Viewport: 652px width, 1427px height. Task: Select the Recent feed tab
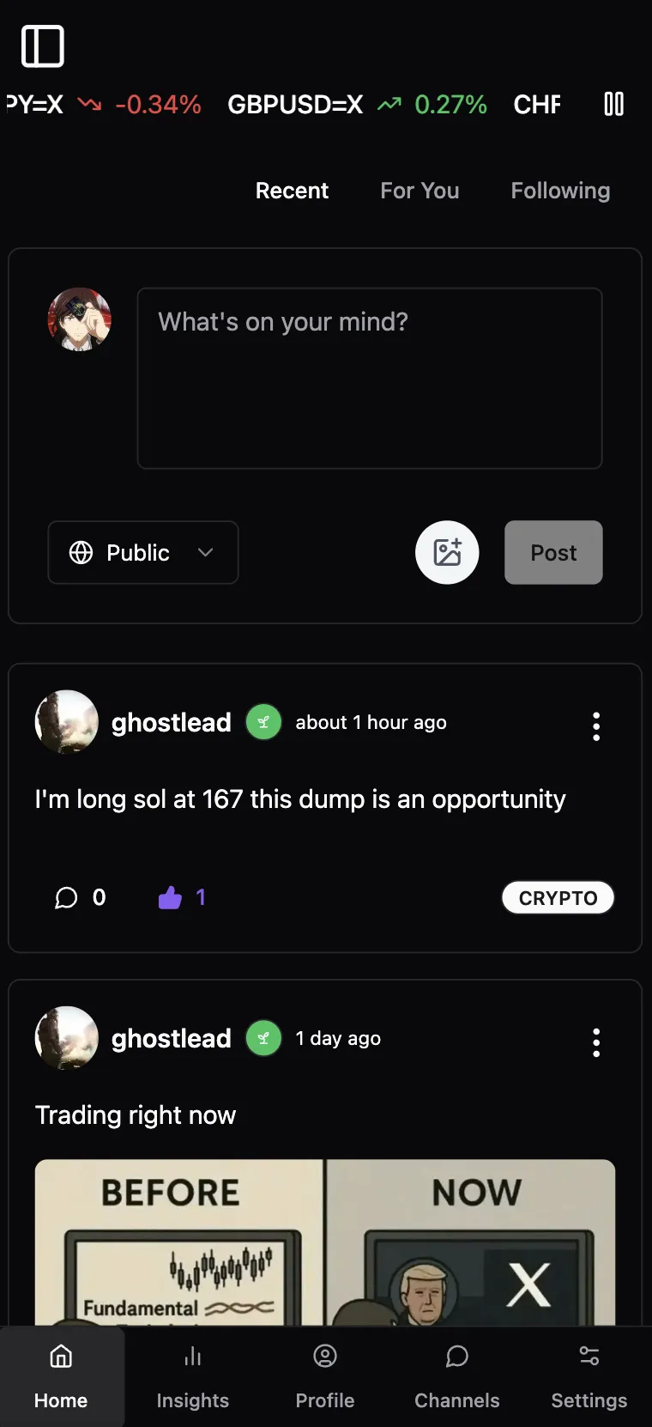pos(292,191)
